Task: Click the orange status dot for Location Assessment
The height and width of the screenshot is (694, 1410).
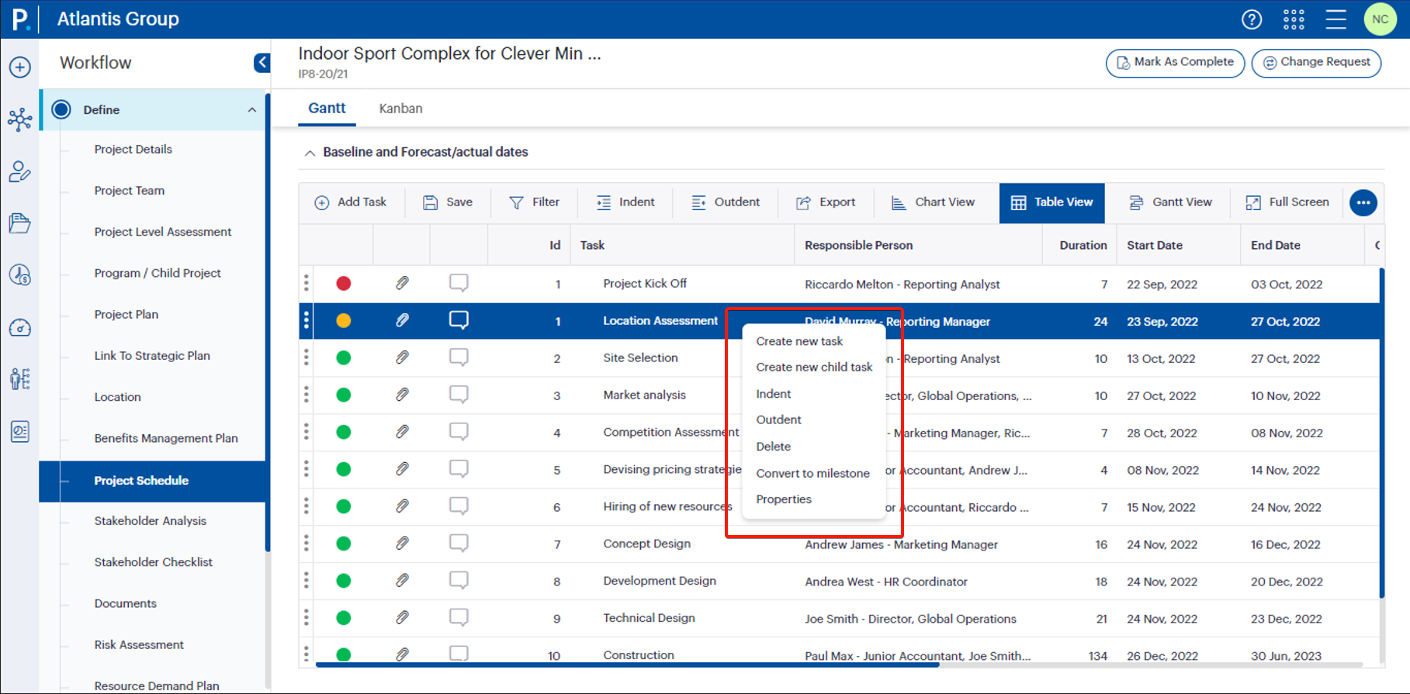Action: pos(344,321)
